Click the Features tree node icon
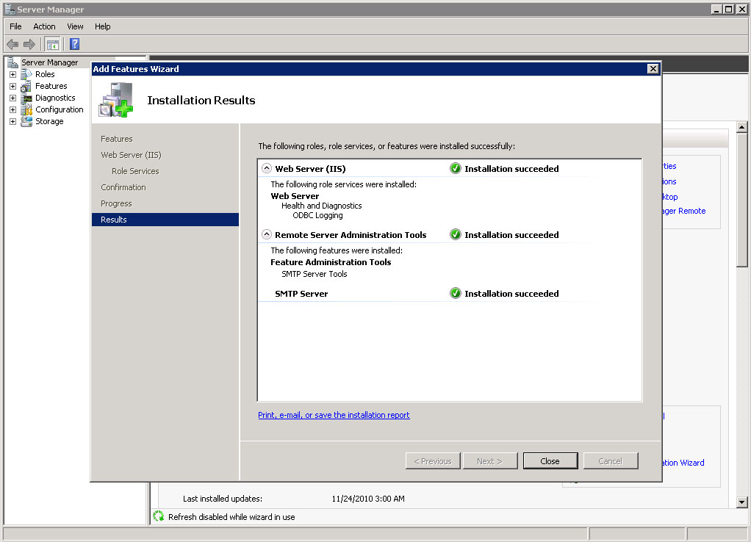Screen dimensions: 751x542 point(26,86)
